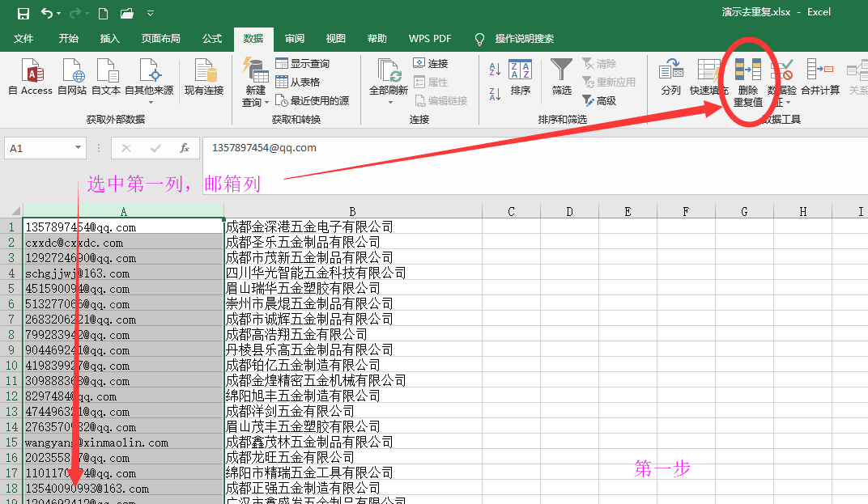
Task: Click cell containing 13540090993@163.com
Action: [123, 489]
